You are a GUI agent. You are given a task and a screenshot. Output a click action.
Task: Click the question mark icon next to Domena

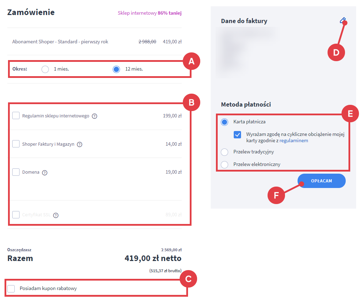coord(45,172)
